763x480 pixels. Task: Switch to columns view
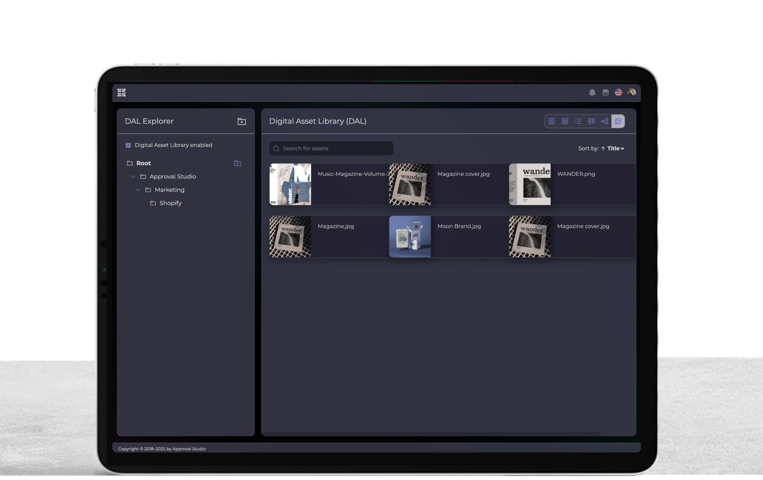pyautogui.click(x=552, y=121)
